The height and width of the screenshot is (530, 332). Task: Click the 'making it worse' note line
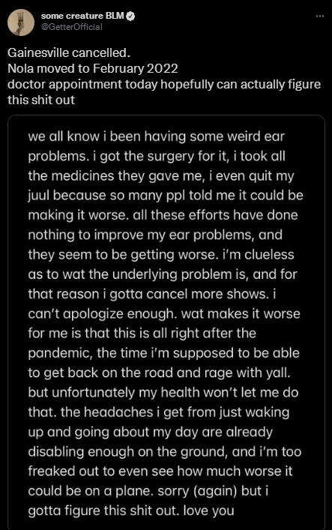tap(163, 215)
